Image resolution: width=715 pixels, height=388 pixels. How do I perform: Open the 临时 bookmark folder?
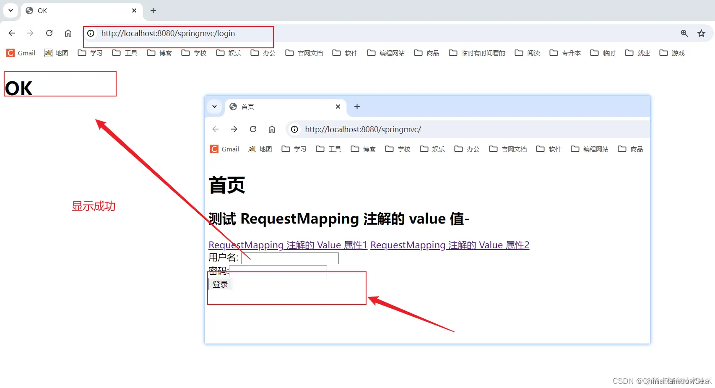click(x=603, y=53)
